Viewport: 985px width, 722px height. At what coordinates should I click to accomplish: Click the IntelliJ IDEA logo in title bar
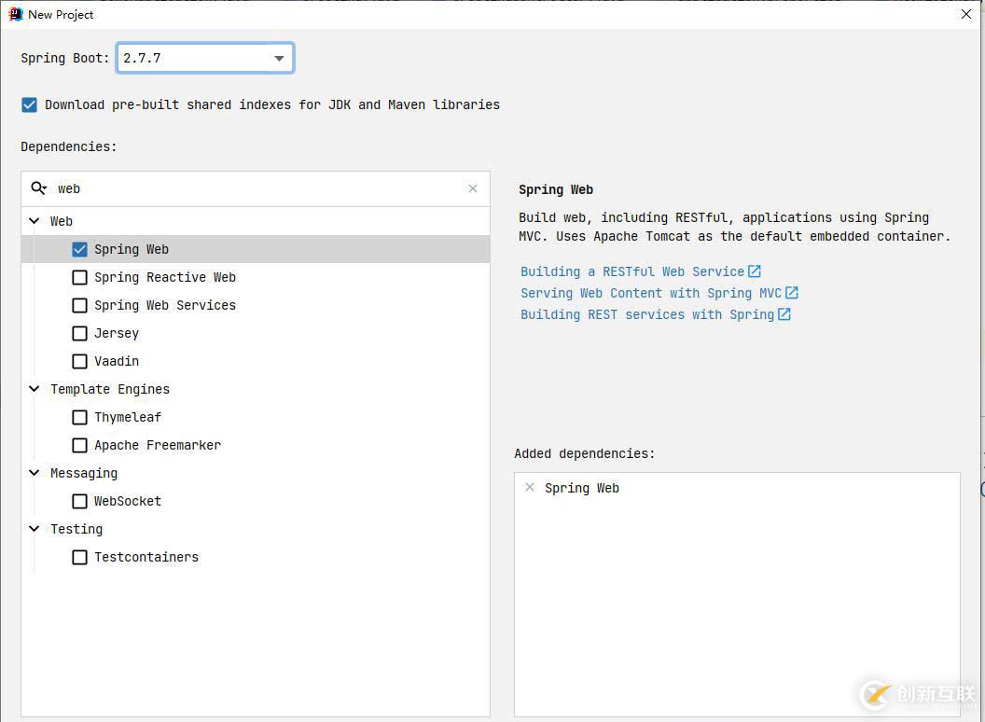pos(16,14)
